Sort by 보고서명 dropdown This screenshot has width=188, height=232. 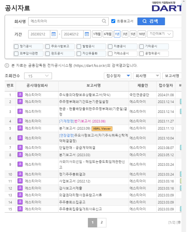[172, 76]
